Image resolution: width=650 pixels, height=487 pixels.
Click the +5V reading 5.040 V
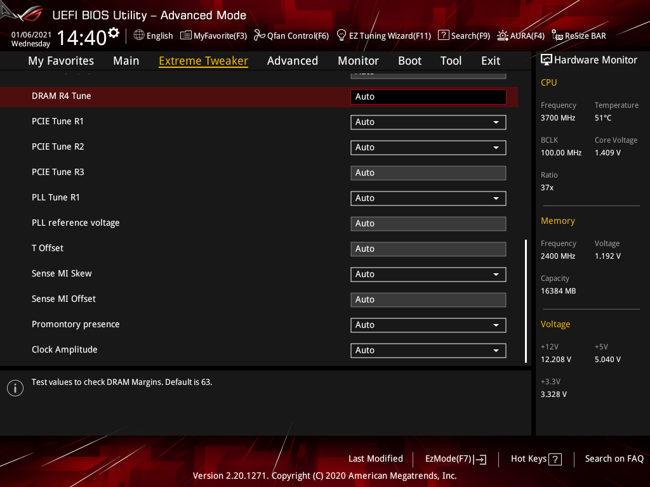[x=607, y=360]
